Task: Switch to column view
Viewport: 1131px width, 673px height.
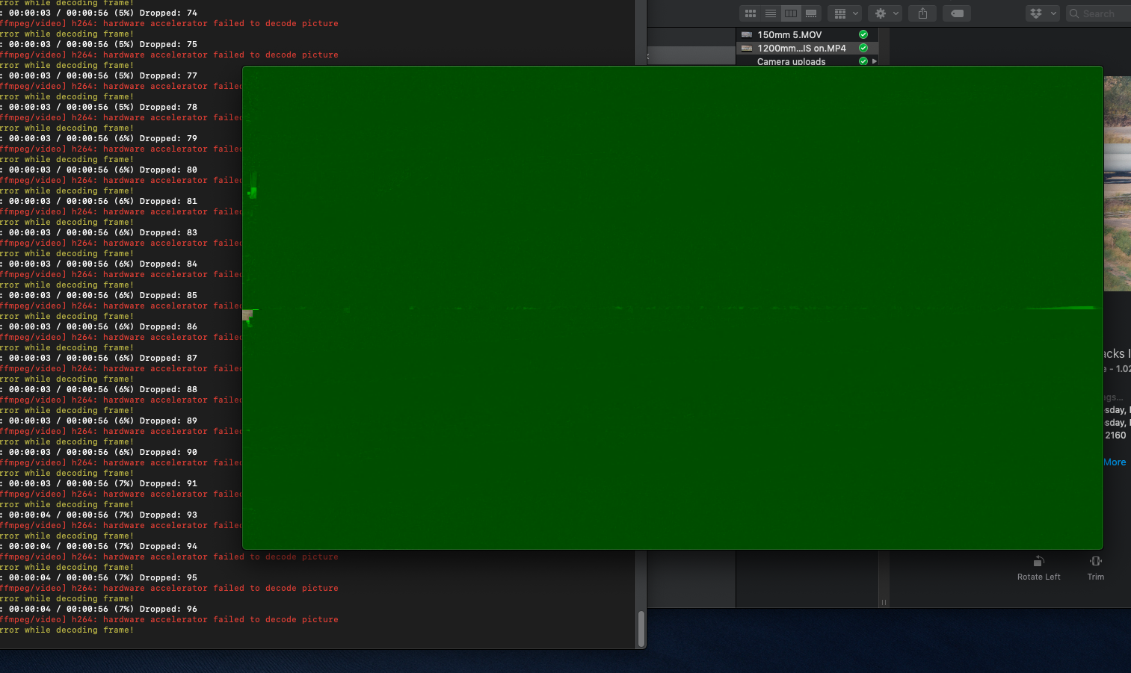Action: 790,13
